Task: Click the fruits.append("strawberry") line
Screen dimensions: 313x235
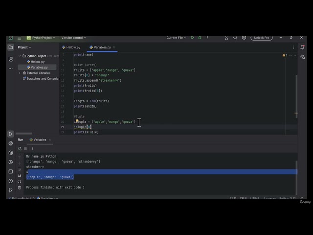Action: click(98, 80)
